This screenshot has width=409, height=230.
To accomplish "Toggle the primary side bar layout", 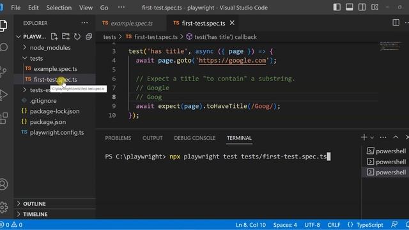I will pyautogui.click(x=337, y=7).
